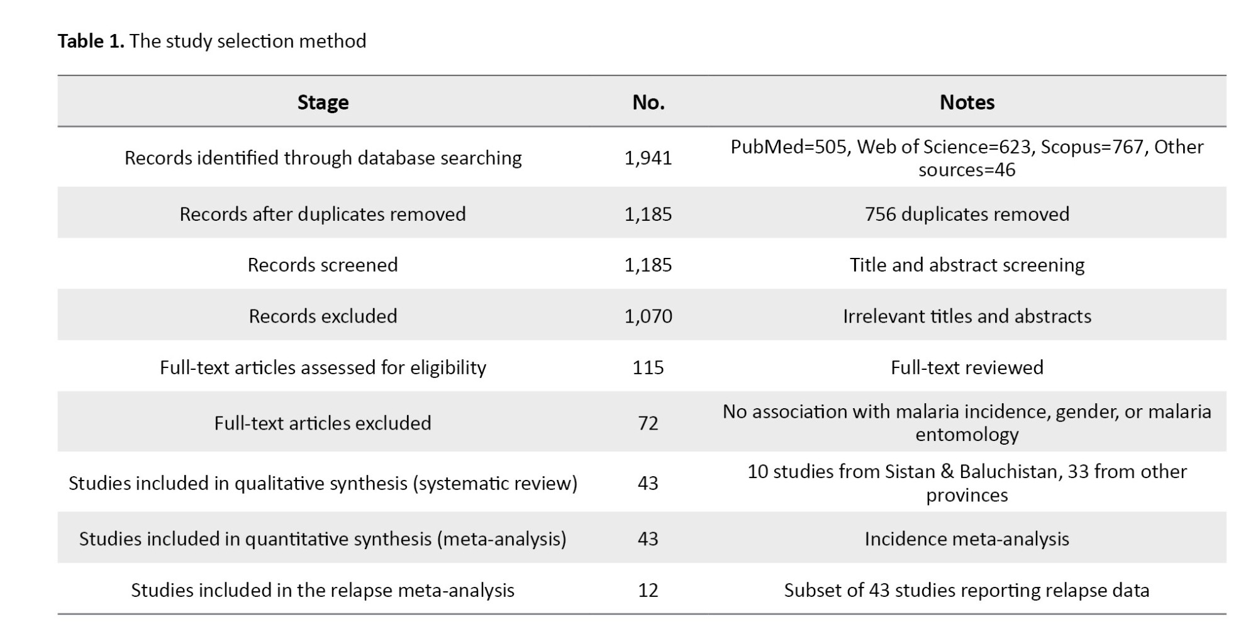
Task: Click the "Full-text articles excluded" stage cell
Action: [x=323, y=423]
